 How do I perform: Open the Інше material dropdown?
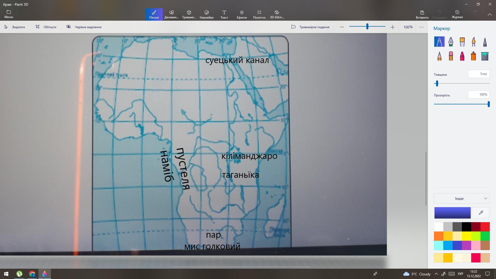(x=462, y=198)
